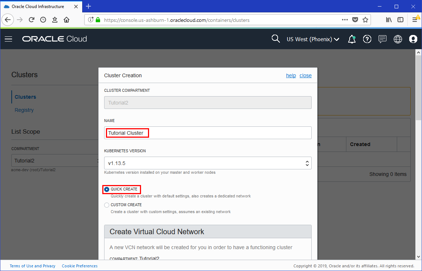This screenshot has height=271, width=422.
Task: Open the browser library icon
Action: pyautogui.click(x=389, y=20)
